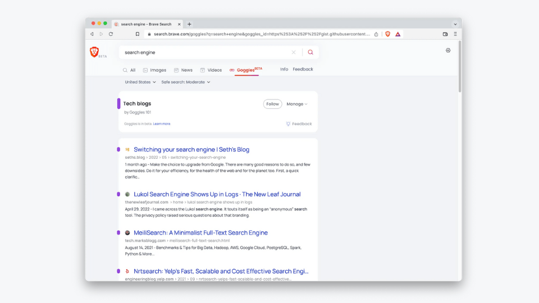Screen dimensions: 539x303
Task: Expand the tab list chevron
Action: pyautogui.click(x=455, y=24)
